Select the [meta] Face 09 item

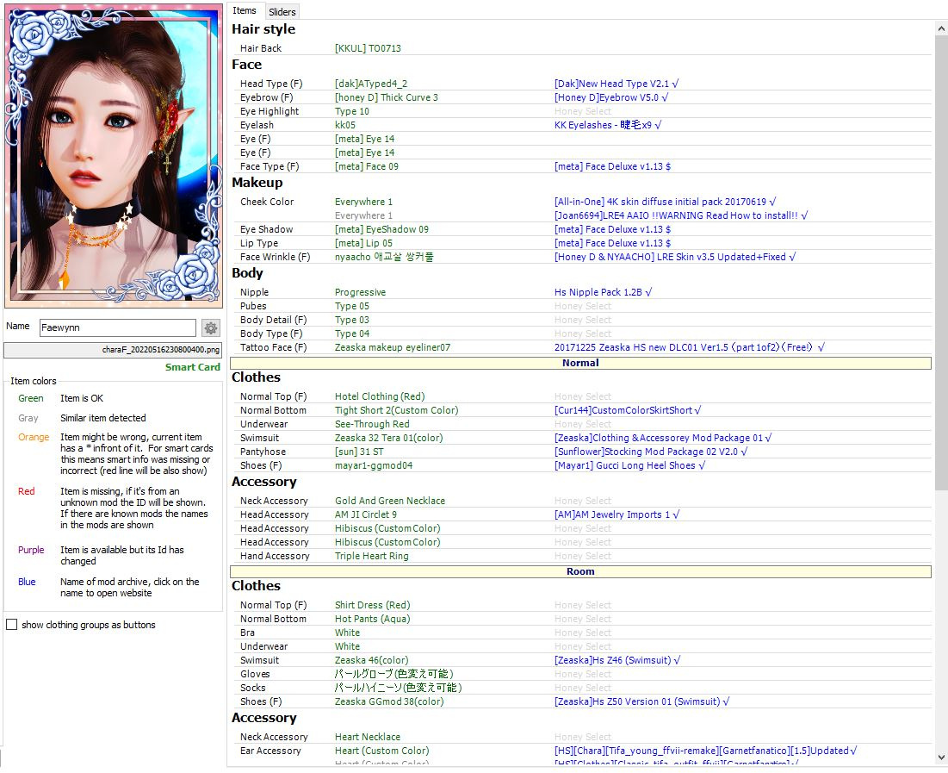click(x=367, y=166)
